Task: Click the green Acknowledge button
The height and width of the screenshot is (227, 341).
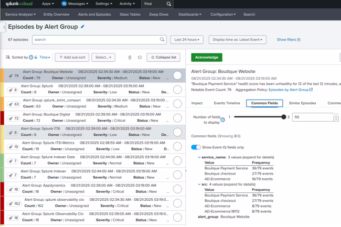Action: [206, 57]
